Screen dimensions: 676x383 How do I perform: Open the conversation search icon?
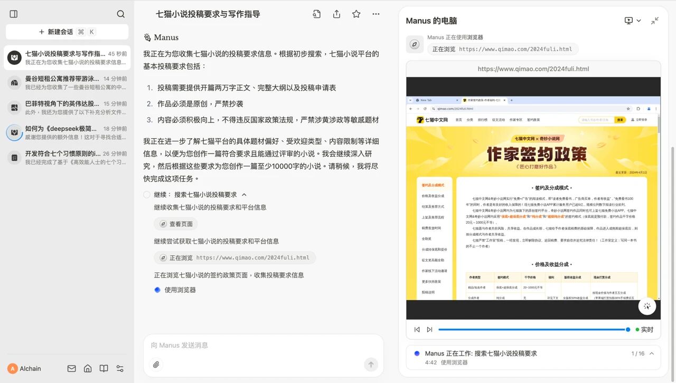[121, 14]
